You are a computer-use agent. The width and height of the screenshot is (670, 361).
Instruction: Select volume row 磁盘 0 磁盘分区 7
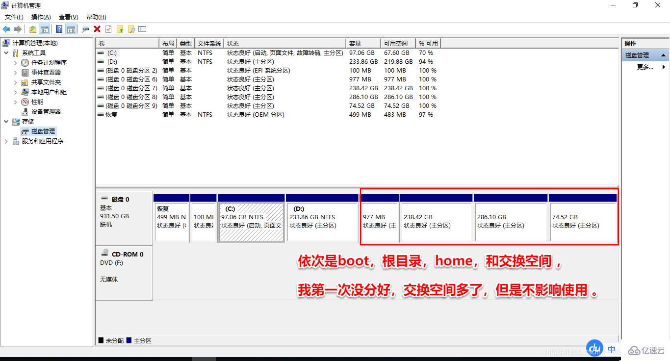pyautogui.click(x=268, y=88)
